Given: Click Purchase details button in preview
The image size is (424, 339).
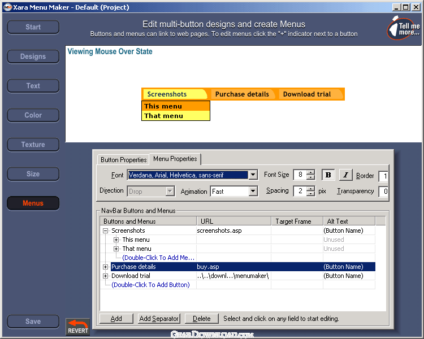Looking at the screenshot, I should tap(242, 94).
